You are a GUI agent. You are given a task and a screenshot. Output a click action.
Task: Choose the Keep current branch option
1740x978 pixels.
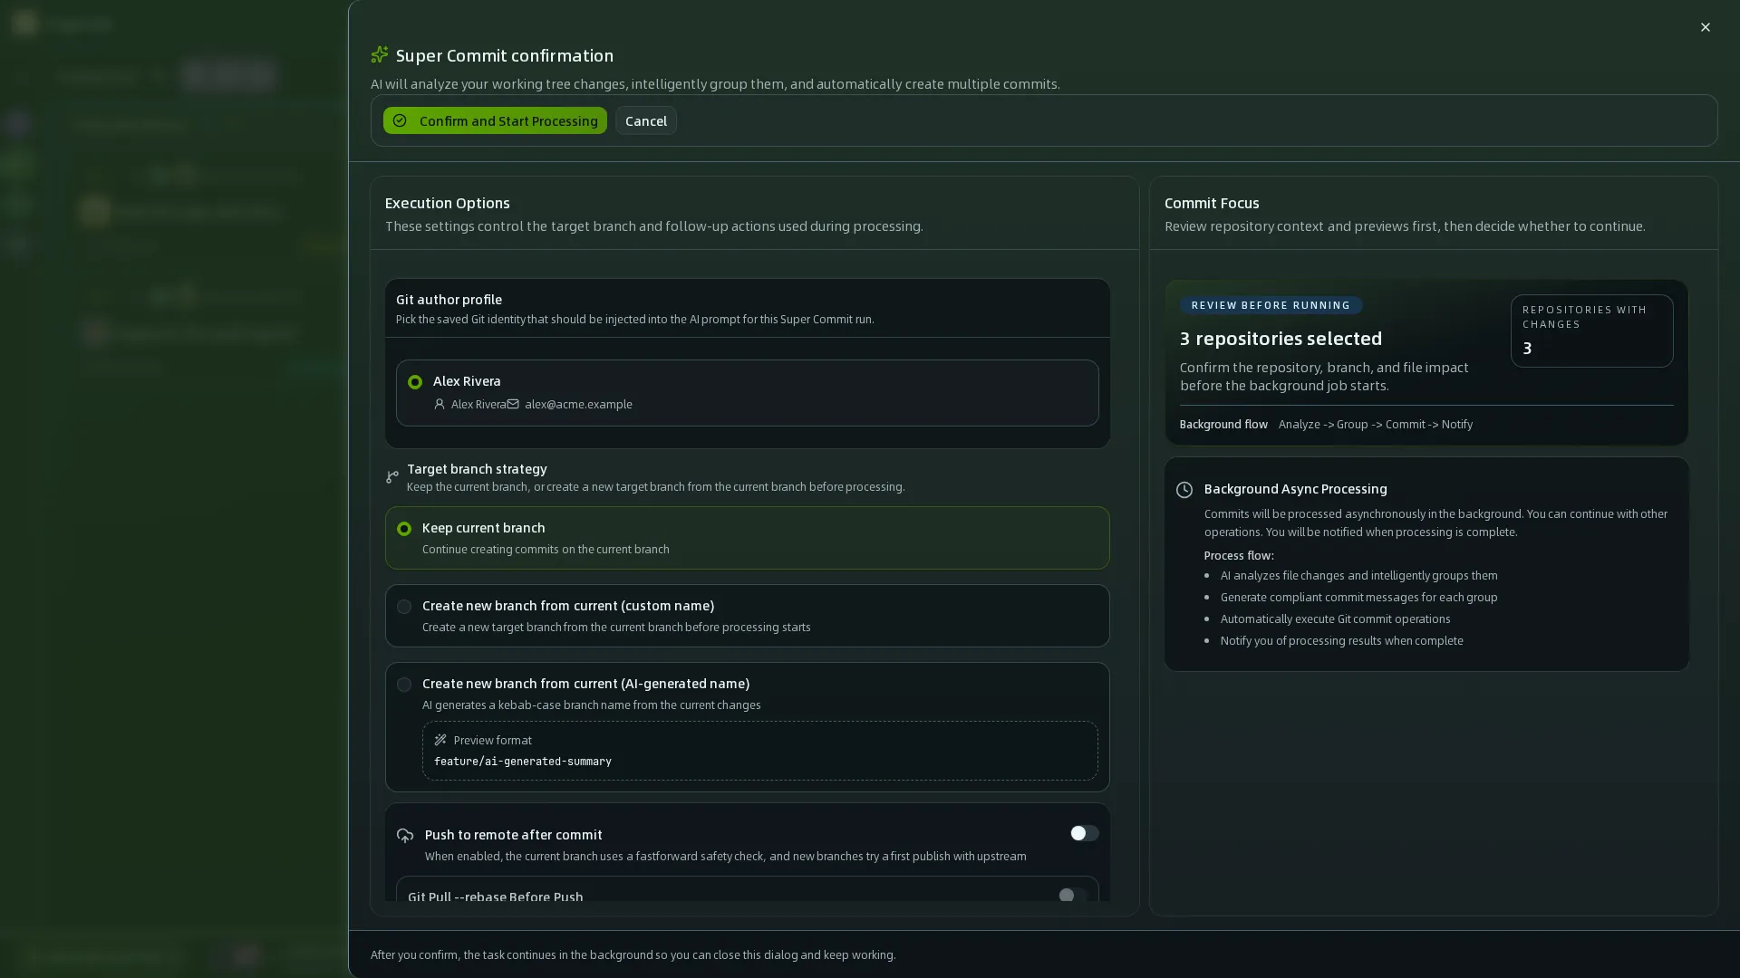click(747, 538)
